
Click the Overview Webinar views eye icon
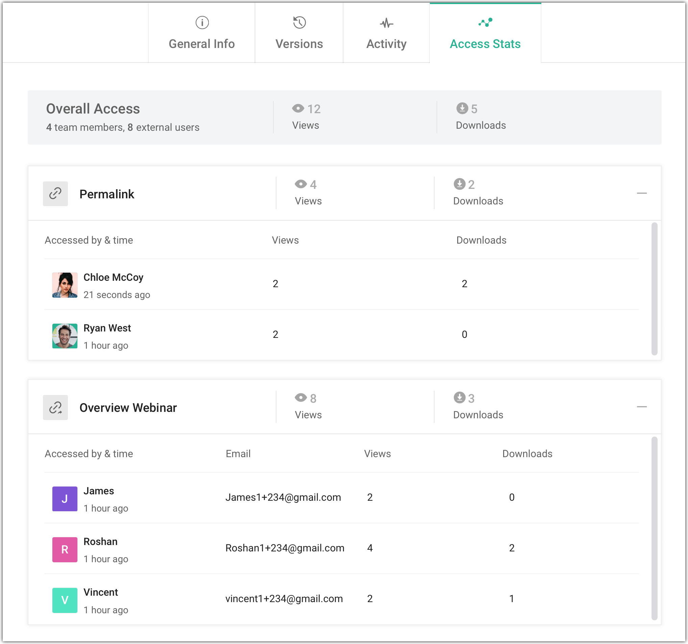coord(301,398)
